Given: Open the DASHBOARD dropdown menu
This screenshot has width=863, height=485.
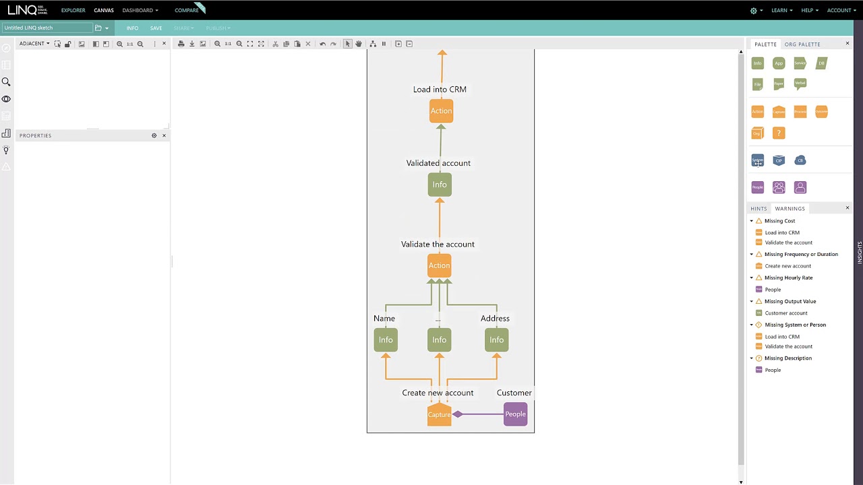Looking at the screenshot, I should point(140,10).
